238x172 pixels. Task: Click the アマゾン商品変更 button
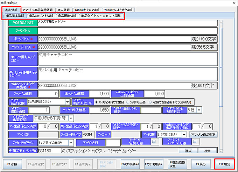202,135
